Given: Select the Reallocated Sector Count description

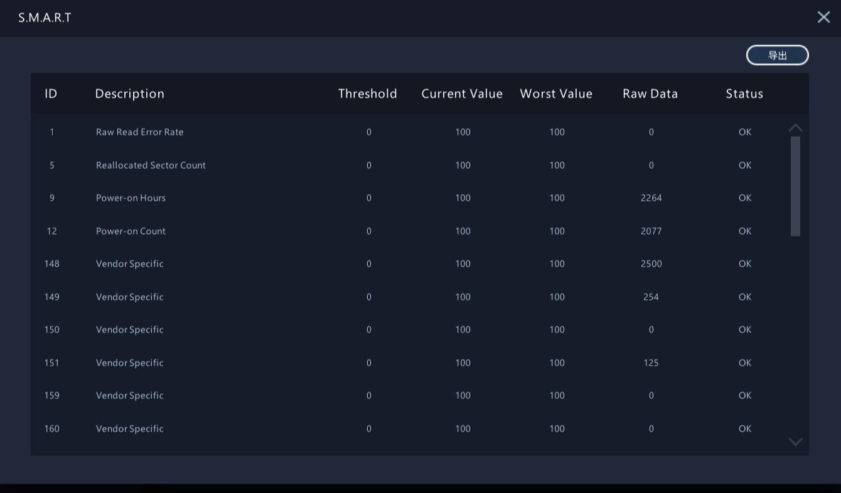Looking at the screenshot, I should click(x=151, y=165).
